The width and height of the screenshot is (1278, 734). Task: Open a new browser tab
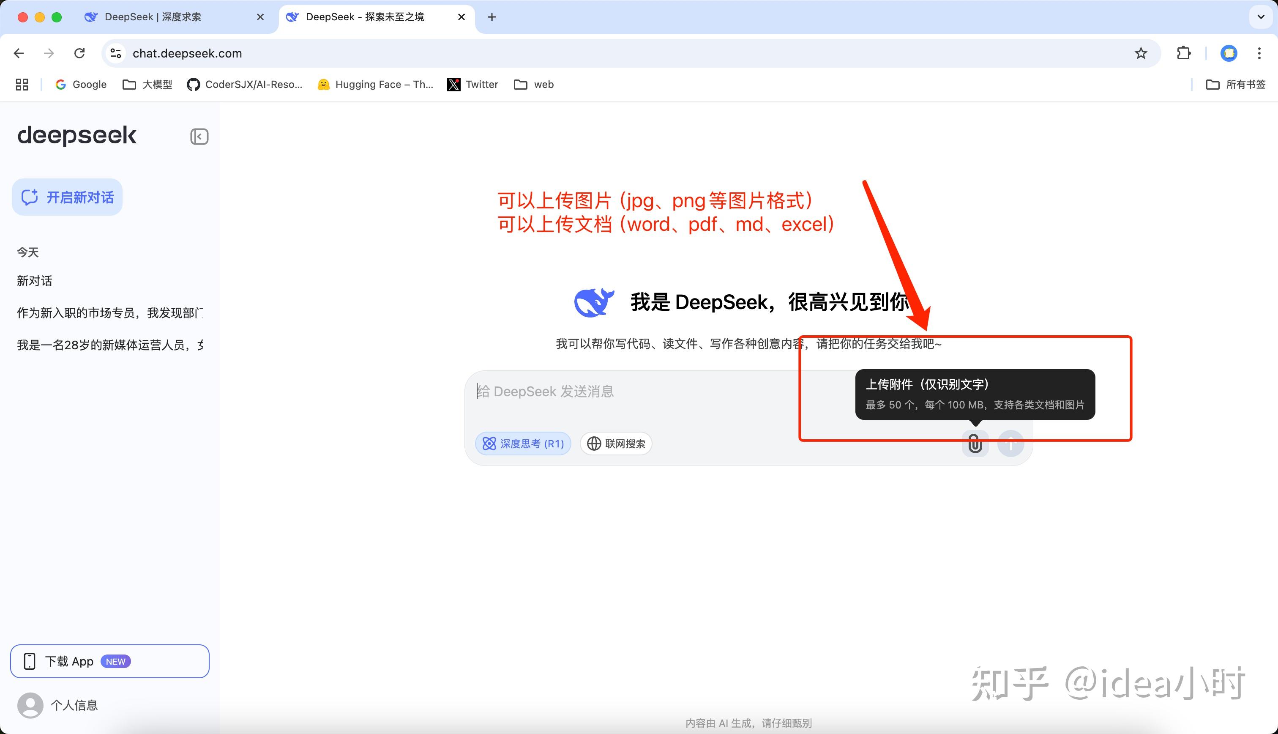(x=492, y=17)
